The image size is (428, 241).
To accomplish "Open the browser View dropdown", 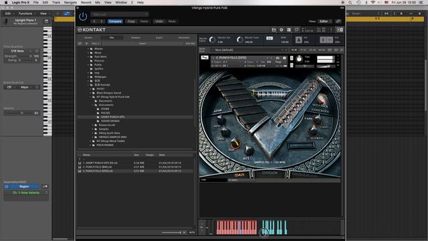I will click(95, 44).
